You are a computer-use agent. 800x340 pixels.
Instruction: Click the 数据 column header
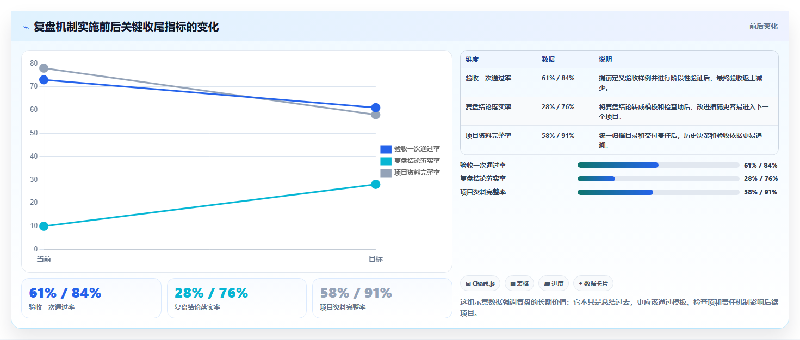[548, 60]
